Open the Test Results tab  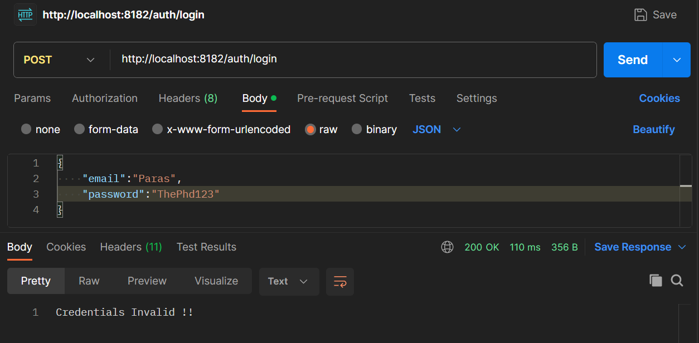tap(206, 247)
